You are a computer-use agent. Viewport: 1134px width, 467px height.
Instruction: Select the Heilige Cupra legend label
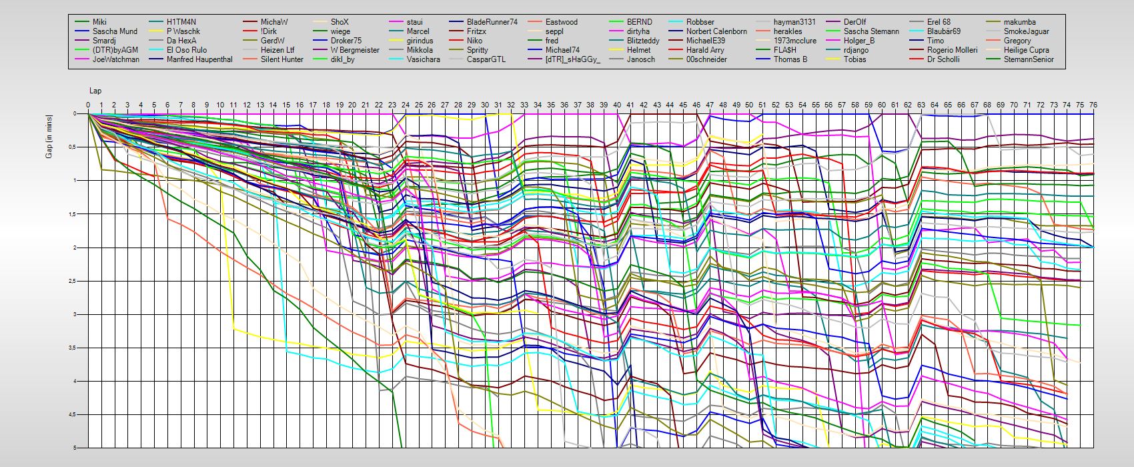click(1027, 50)
